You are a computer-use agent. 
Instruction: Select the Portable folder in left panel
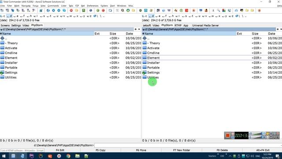click(x=11, y=68)
